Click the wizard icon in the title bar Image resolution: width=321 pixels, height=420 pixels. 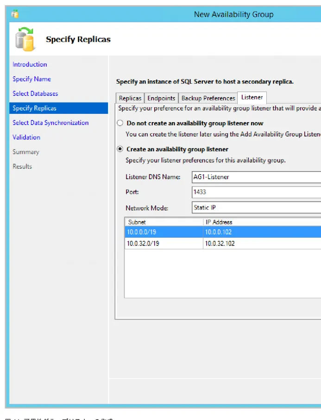coord(15,14)
